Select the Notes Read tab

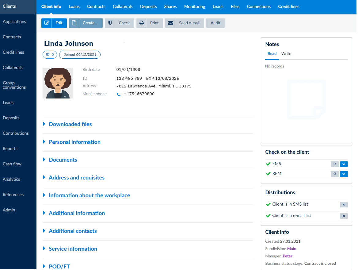[272, 54]
